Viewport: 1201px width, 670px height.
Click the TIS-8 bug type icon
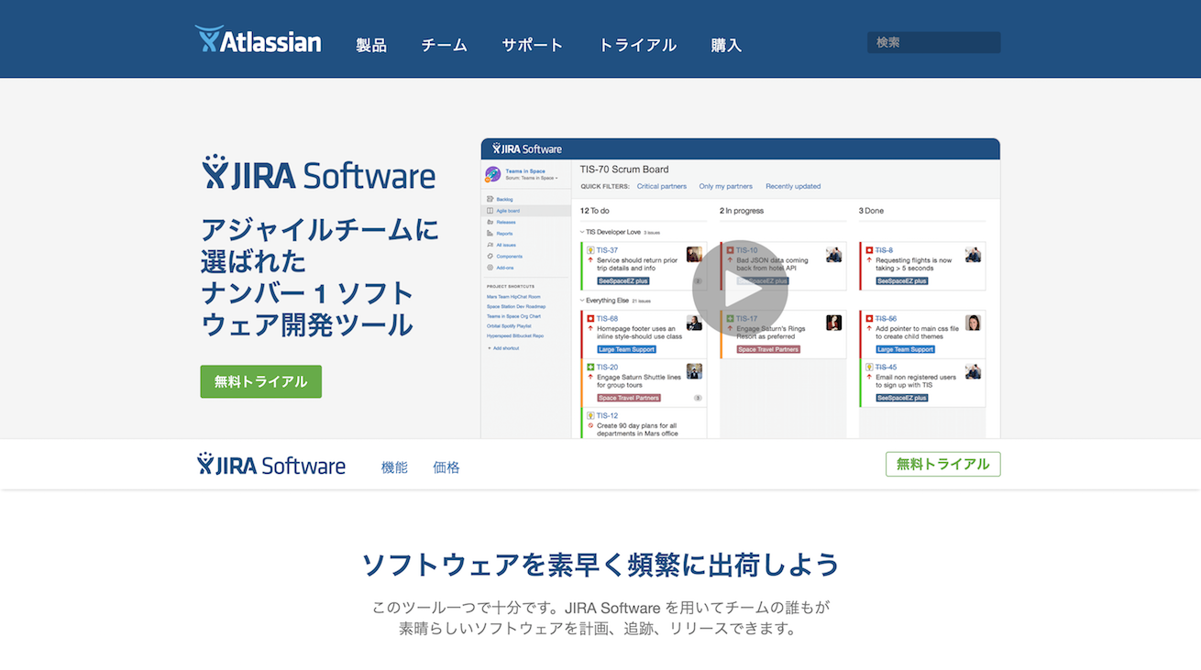(869, 250)
